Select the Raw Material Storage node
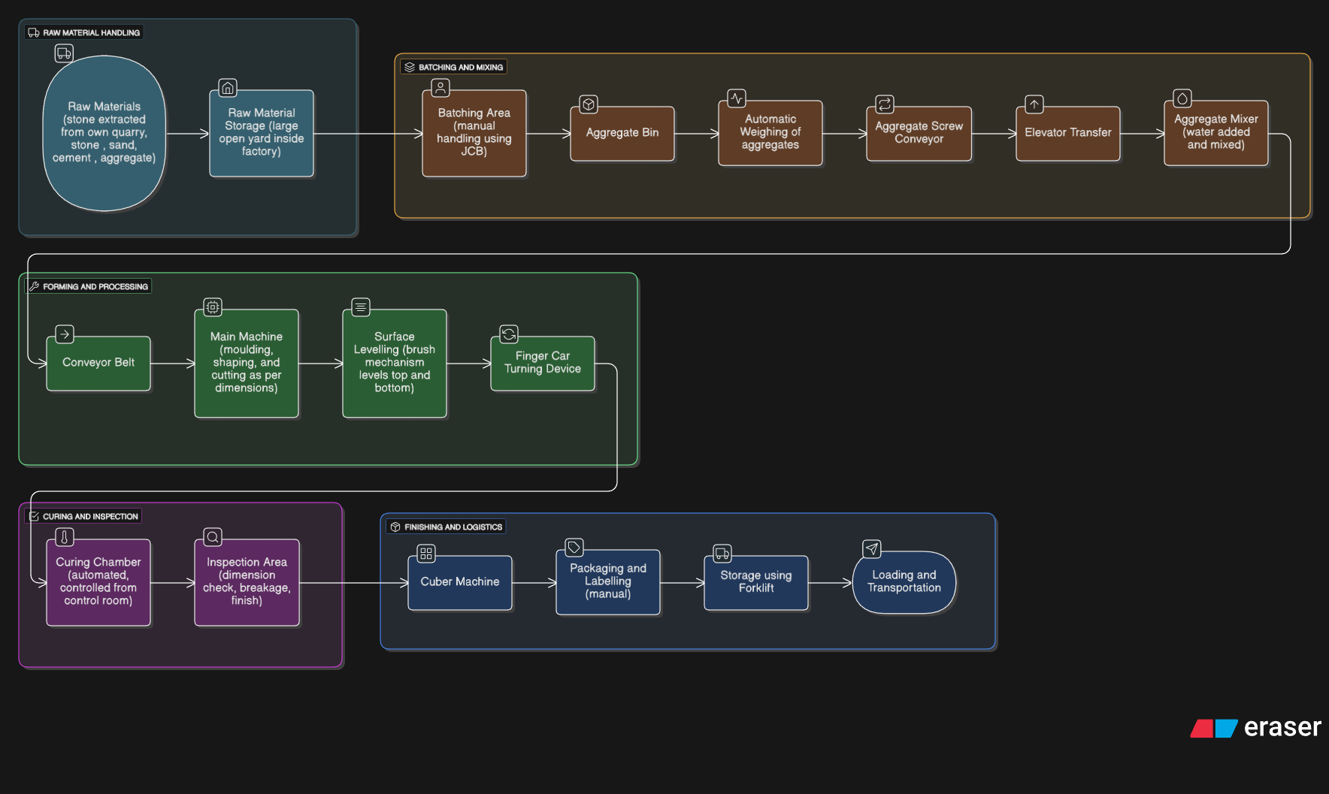 pyautogui.click(x=262, y=133)
